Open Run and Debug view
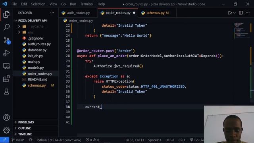The height and width of the screenshot is (143, 254). coord(6,53)
